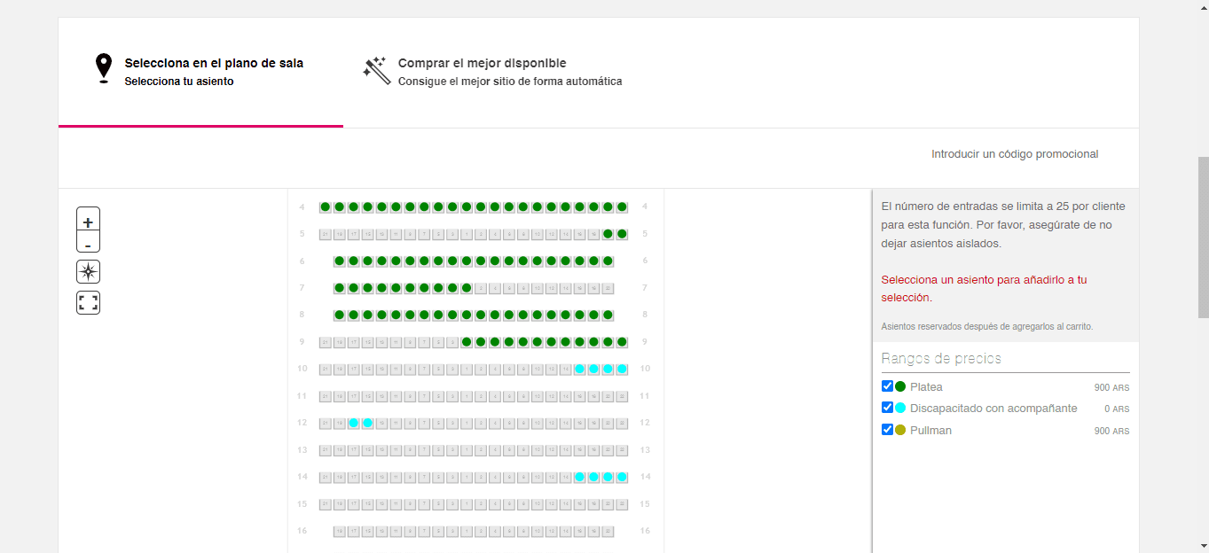The width and height of the screenshot is (1209, 553).
Task: Uncheck the Platea price range checkbox
Action: [887, 386]
